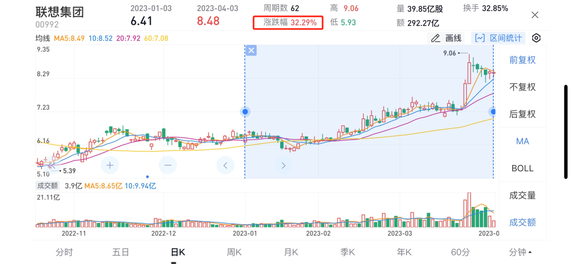Switch sub-chart to 成交量

(x=523, y=195)
